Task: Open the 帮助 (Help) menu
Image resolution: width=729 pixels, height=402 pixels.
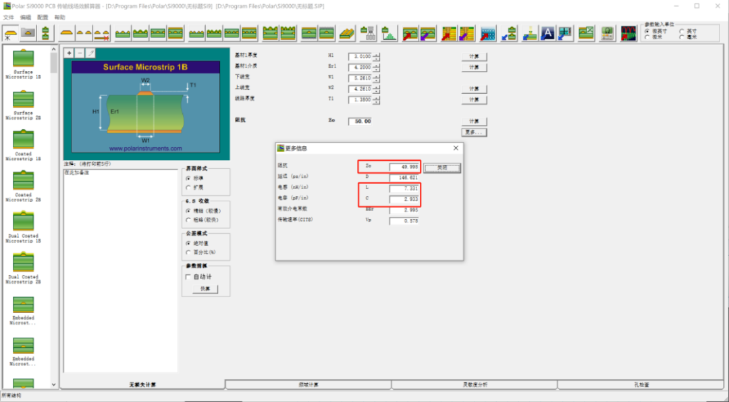Action: 59,17
